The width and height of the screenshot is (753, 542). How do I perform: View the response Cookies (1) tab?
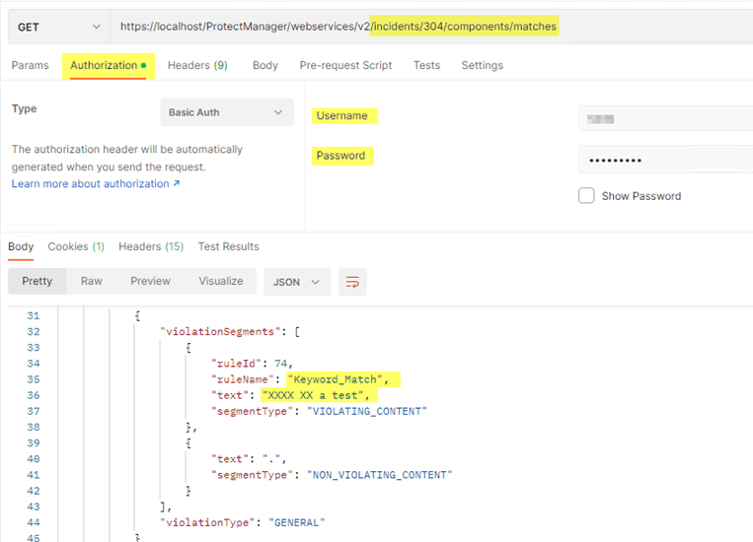coord(76,246)
